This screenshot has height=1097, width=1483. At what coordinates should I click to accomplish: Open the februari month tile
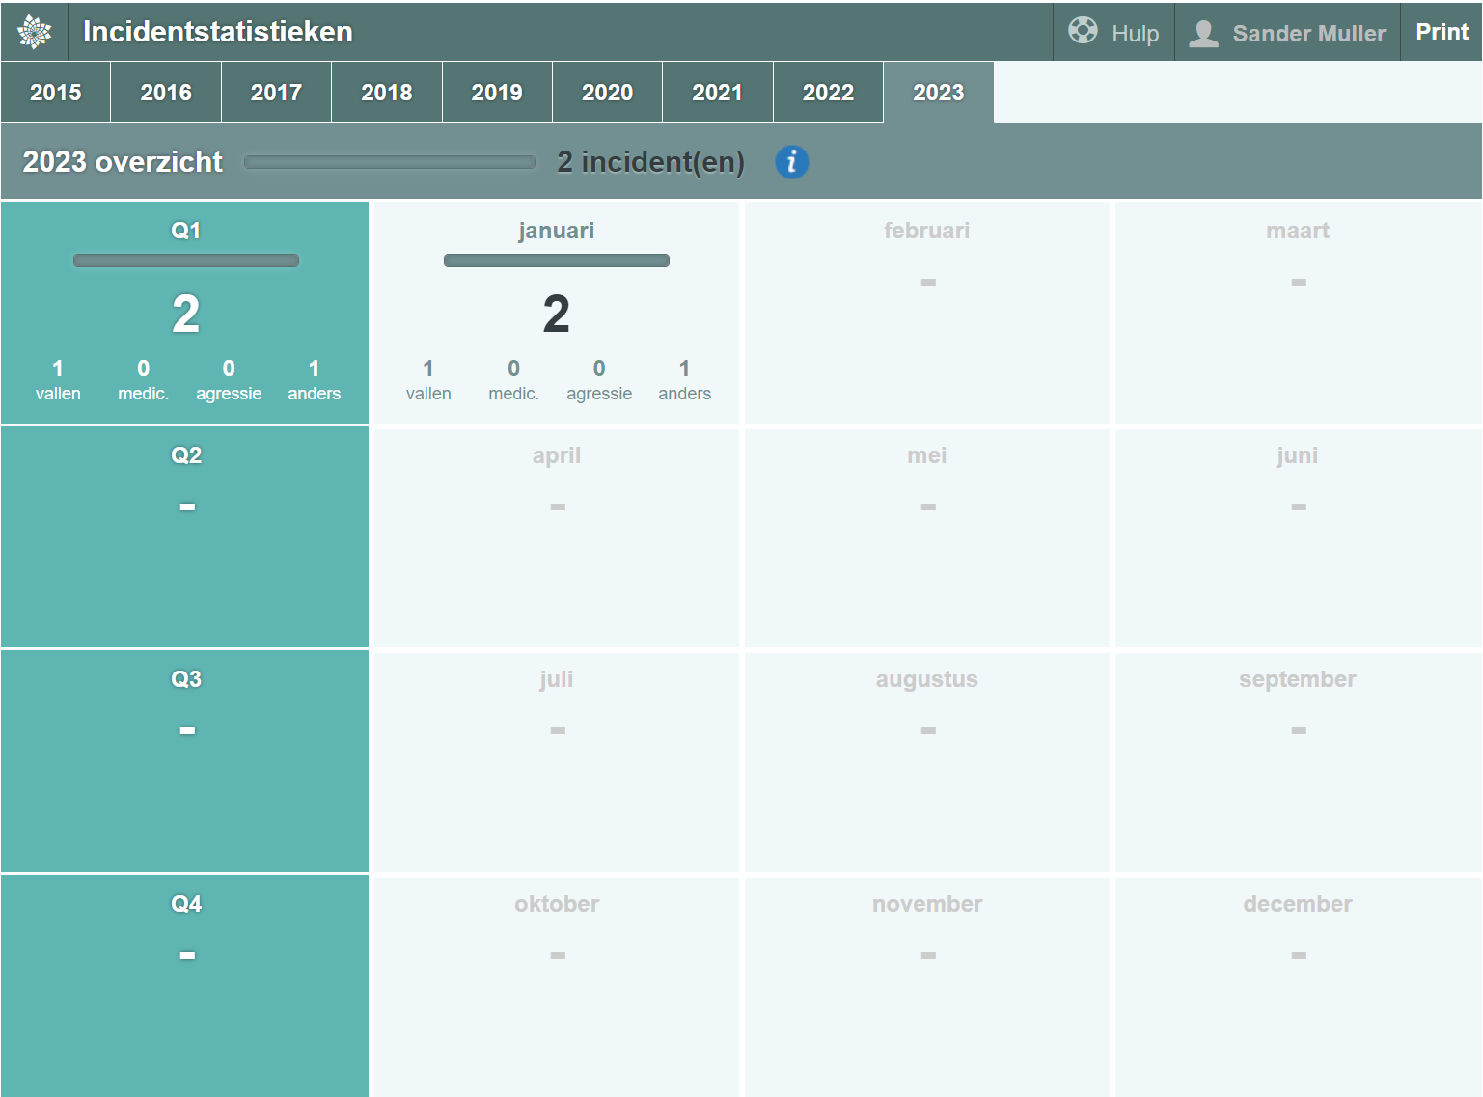(926, 313)
